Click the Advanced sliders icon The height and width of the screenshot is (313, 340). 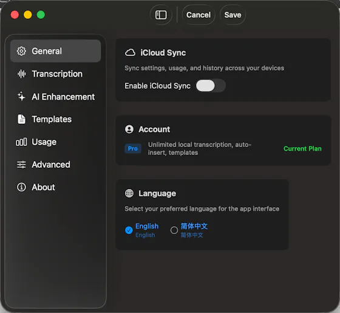coord(21,165)
